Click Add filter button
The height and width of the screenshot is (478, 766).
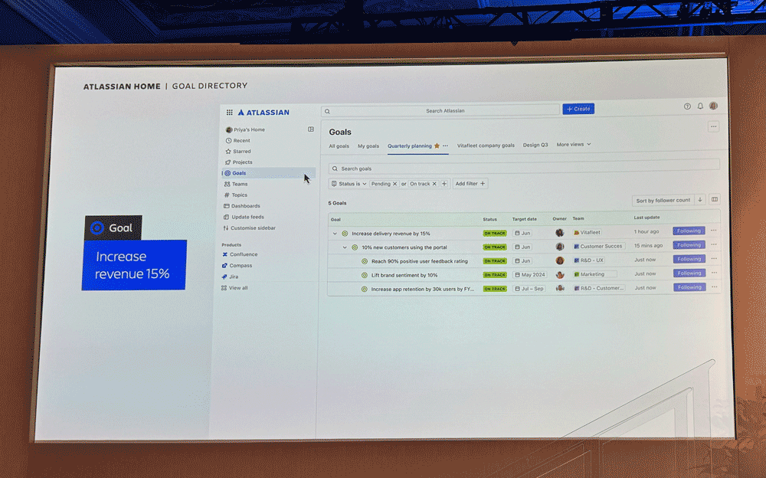tap(470, 184)
